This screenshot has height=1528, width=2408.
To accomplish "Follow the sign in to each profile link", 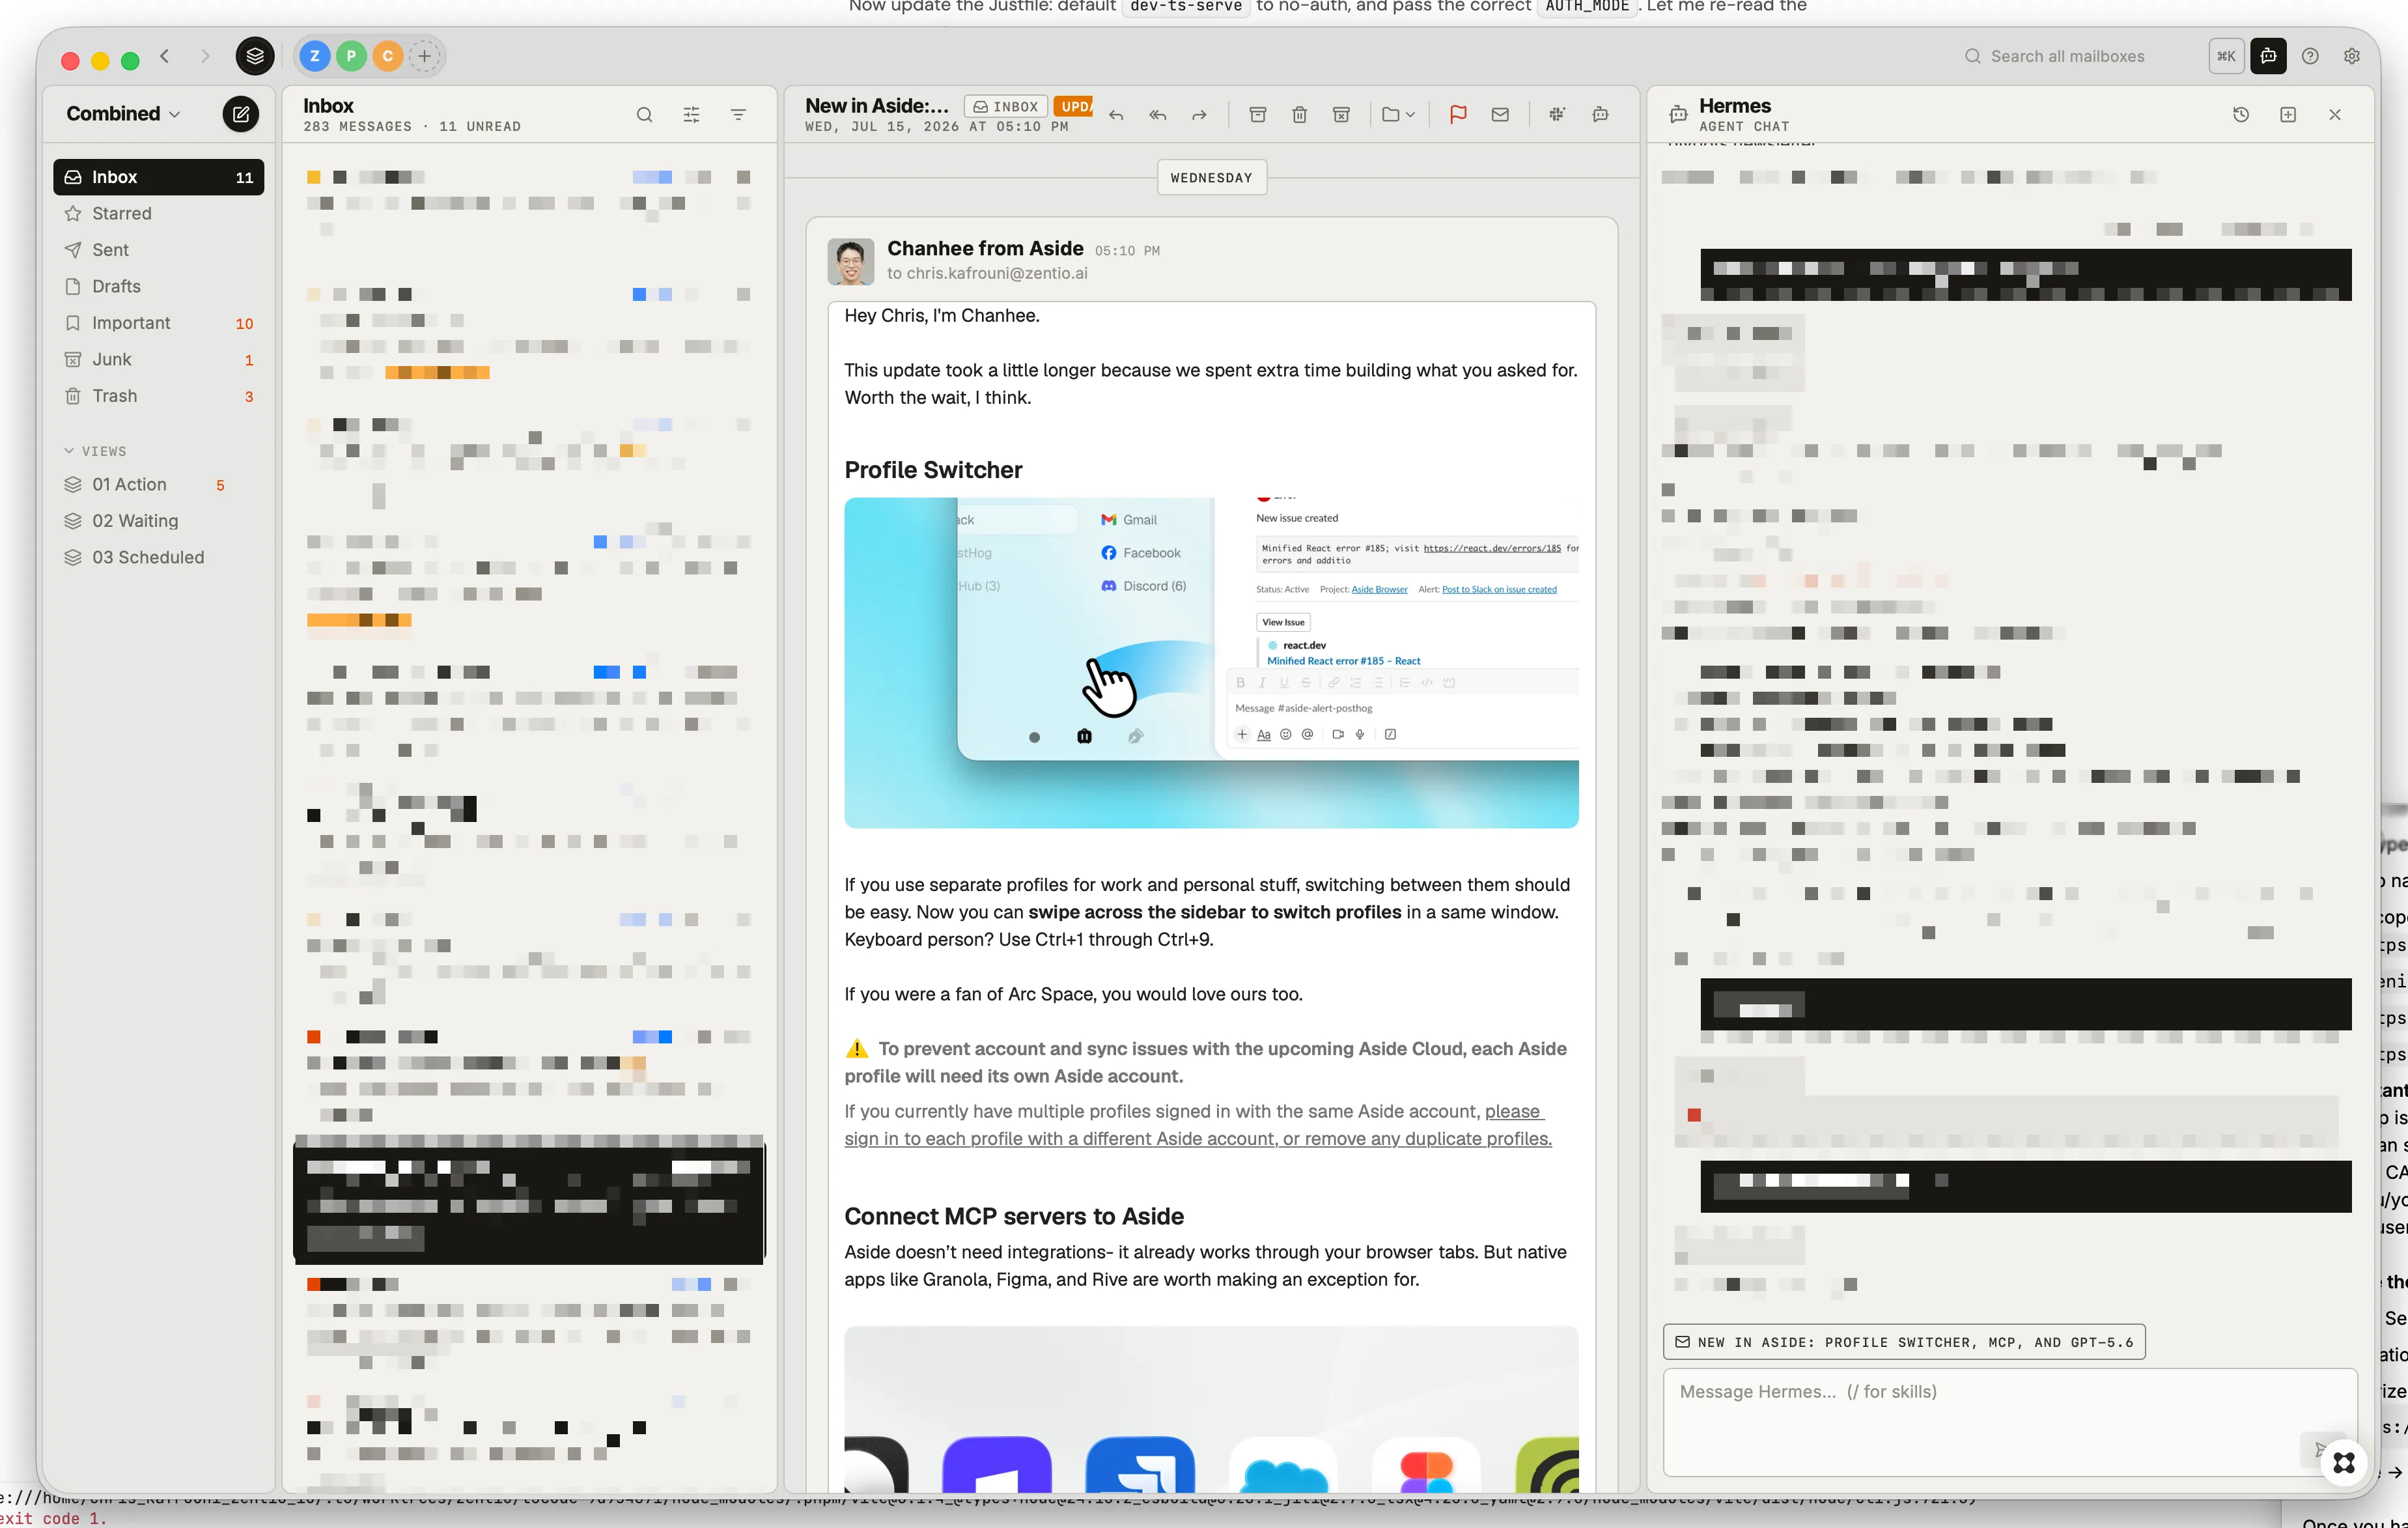I will [x=1198, y=1125].
